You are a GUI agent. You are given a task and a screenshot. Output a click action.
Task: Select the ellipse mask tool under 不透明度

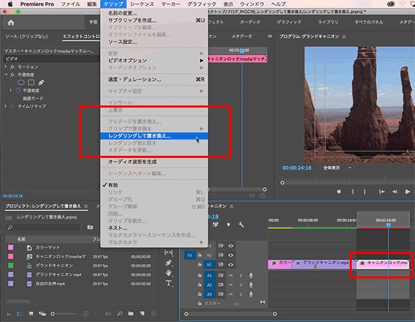point(21,82)
